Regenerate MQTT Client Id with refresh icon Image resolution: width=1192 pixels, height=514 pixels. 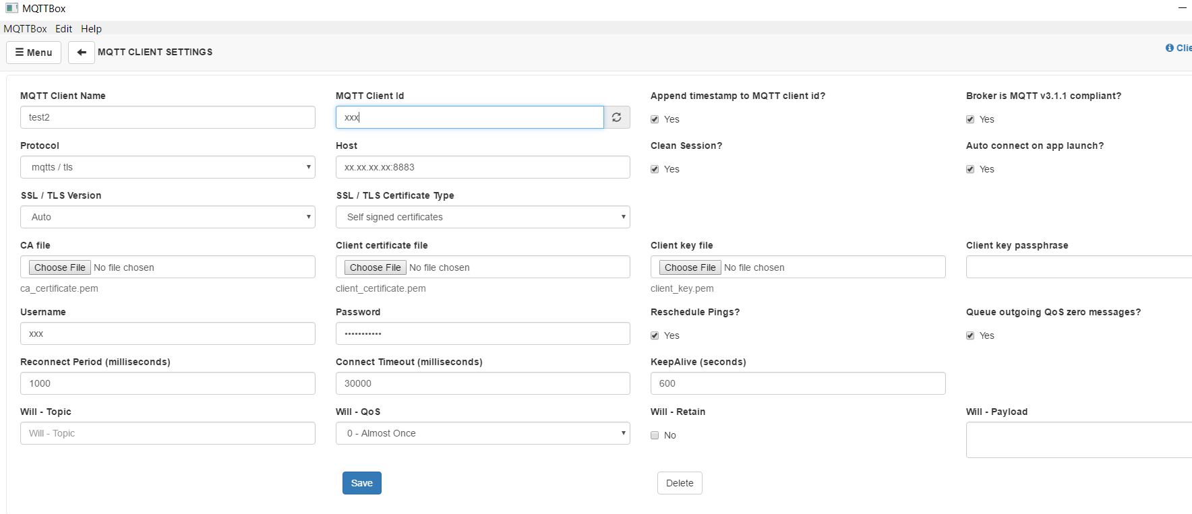(617, 117)
